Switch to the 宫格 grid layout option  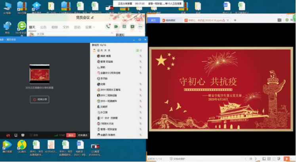click(34, 135)
